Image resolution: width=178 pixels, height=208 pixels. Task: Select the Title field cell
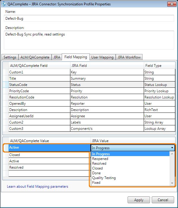tap(39, 78)
